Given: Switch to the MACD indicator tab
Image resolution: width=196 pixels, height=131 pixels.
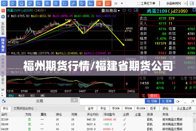Looking at the screenshot, I should [21, 96].
